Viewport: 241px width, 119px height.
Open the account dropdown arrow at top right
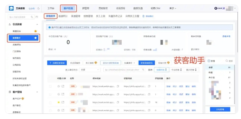click(x=235, y=8)
